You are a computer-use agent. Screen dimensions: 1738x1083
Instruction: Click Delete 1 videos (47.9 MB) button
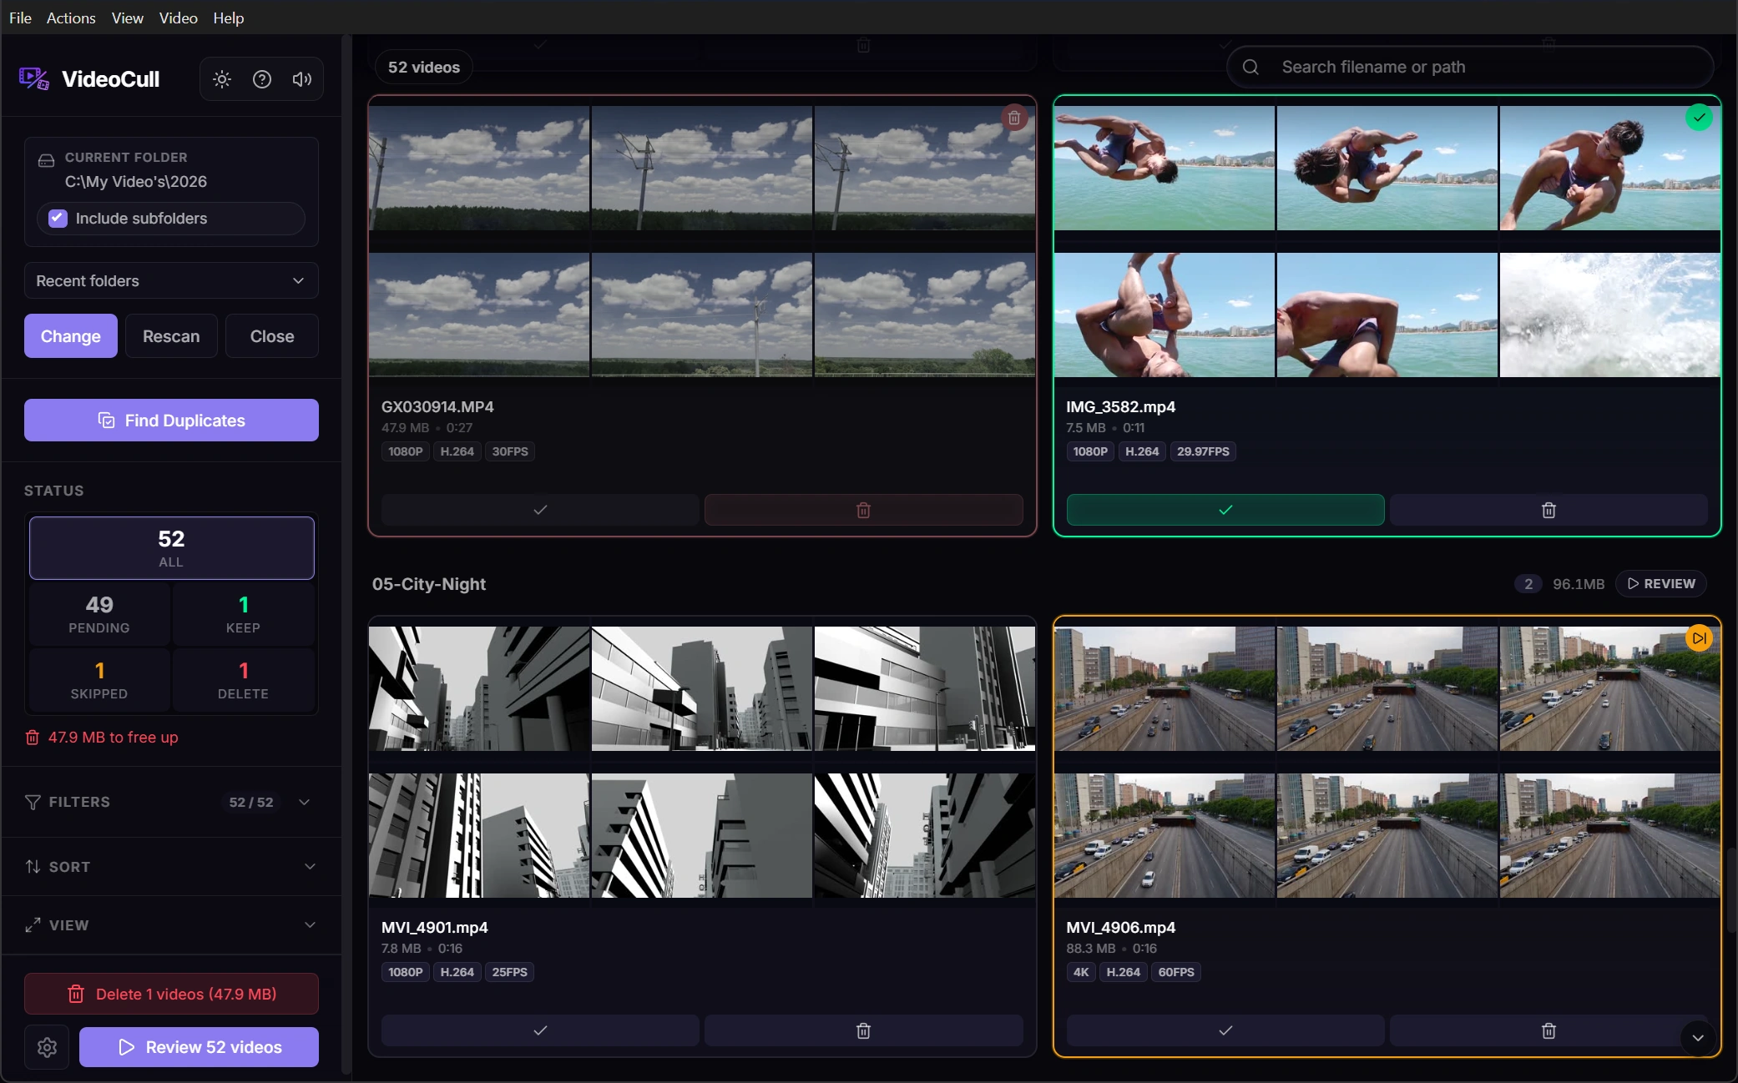point(171,994)
